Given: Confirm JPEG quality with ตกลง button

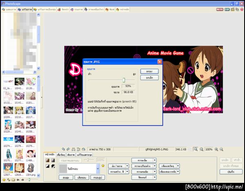Looking at the screenshot, I should (149, 71).
